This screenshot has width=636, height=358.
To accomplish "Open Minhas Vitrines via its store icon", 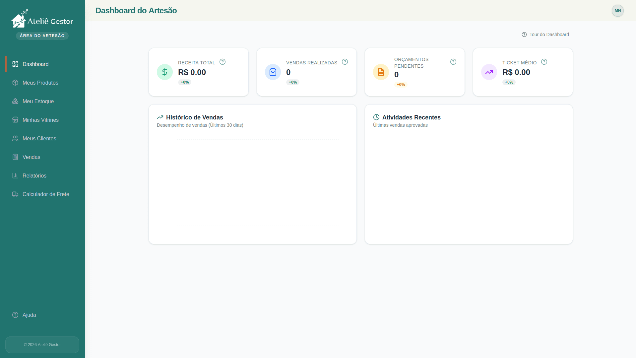I will [15, 120].
